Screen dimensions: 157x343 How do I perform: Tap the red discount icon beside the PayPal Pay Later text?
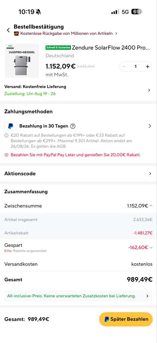(x=7, y=155)
